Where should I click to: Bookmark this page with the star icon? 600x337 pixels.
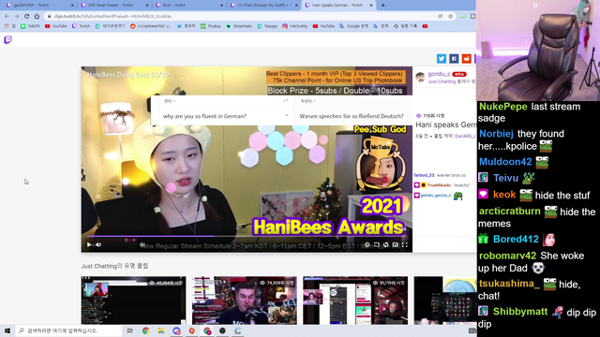pyautogui.click(x=450, y=16)
